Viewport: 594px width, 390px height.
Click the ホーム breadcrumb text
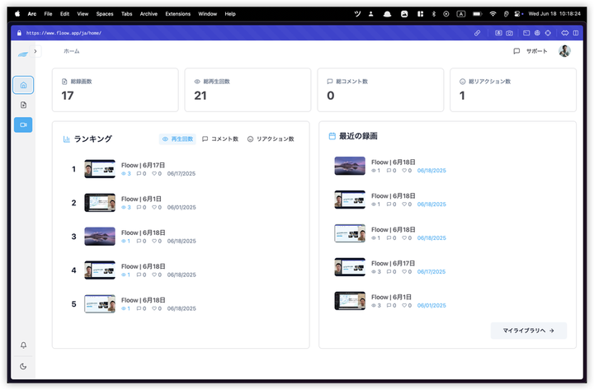click(x=72, y=51)
